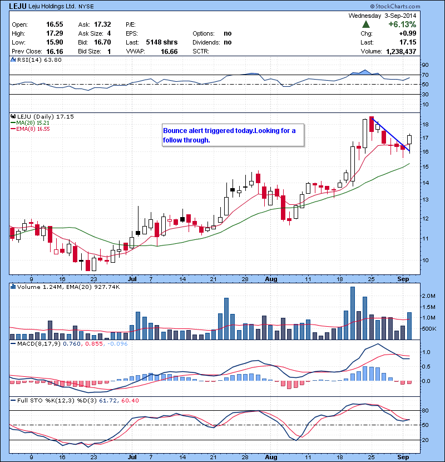Click the Low value 15.90

(55, 42)
